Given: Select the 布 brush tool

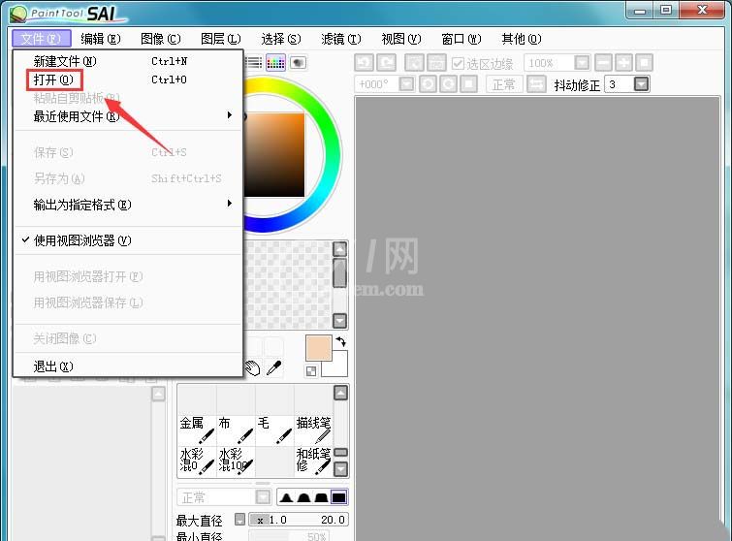Looking at the screenshot, I should [236, 430].
